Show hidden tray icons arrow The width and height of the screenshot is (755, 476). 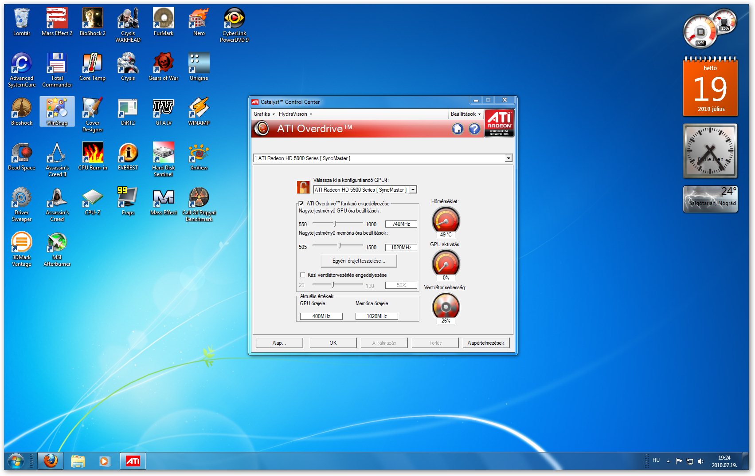coord(668,461)
